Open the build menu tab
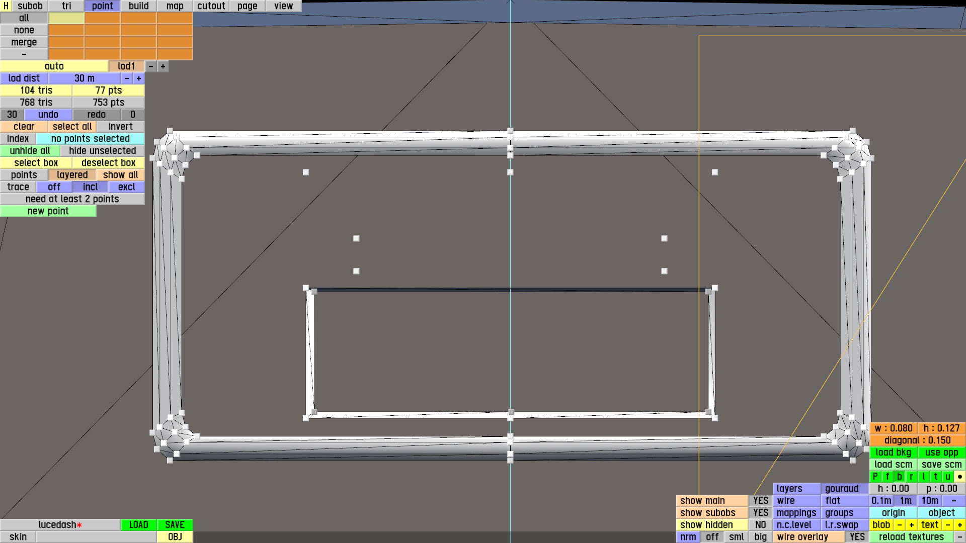Viewport: 966px width, 543px height. pyautogui.click(x=138, y=6)
